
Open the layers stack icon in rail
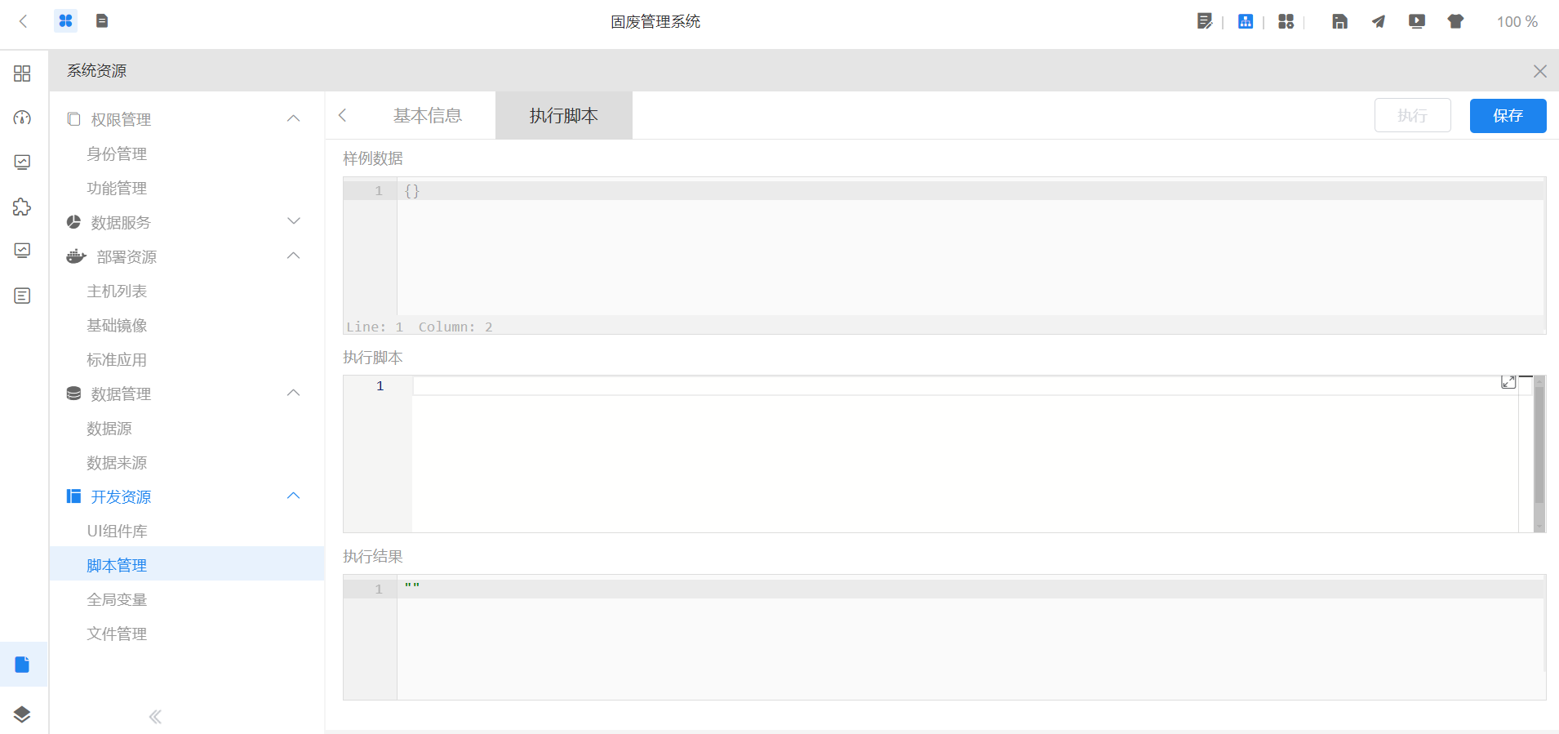tap(23, 714)
